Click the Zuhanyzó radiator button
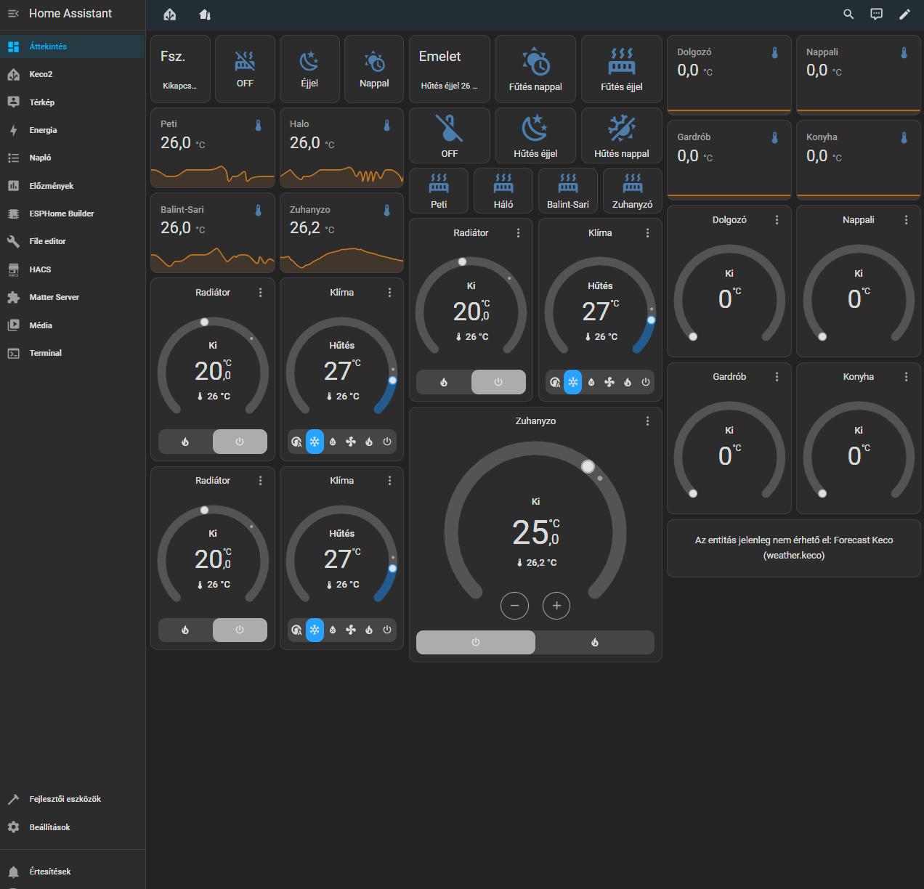 633,191
